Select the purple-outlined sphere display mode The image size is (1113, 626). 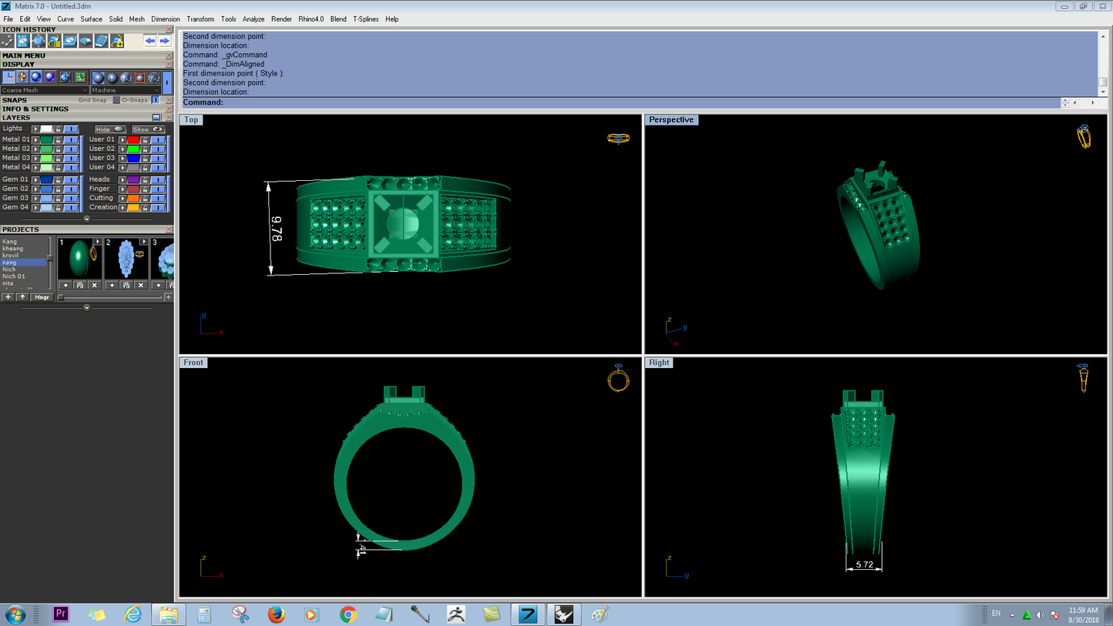[50, 77]
